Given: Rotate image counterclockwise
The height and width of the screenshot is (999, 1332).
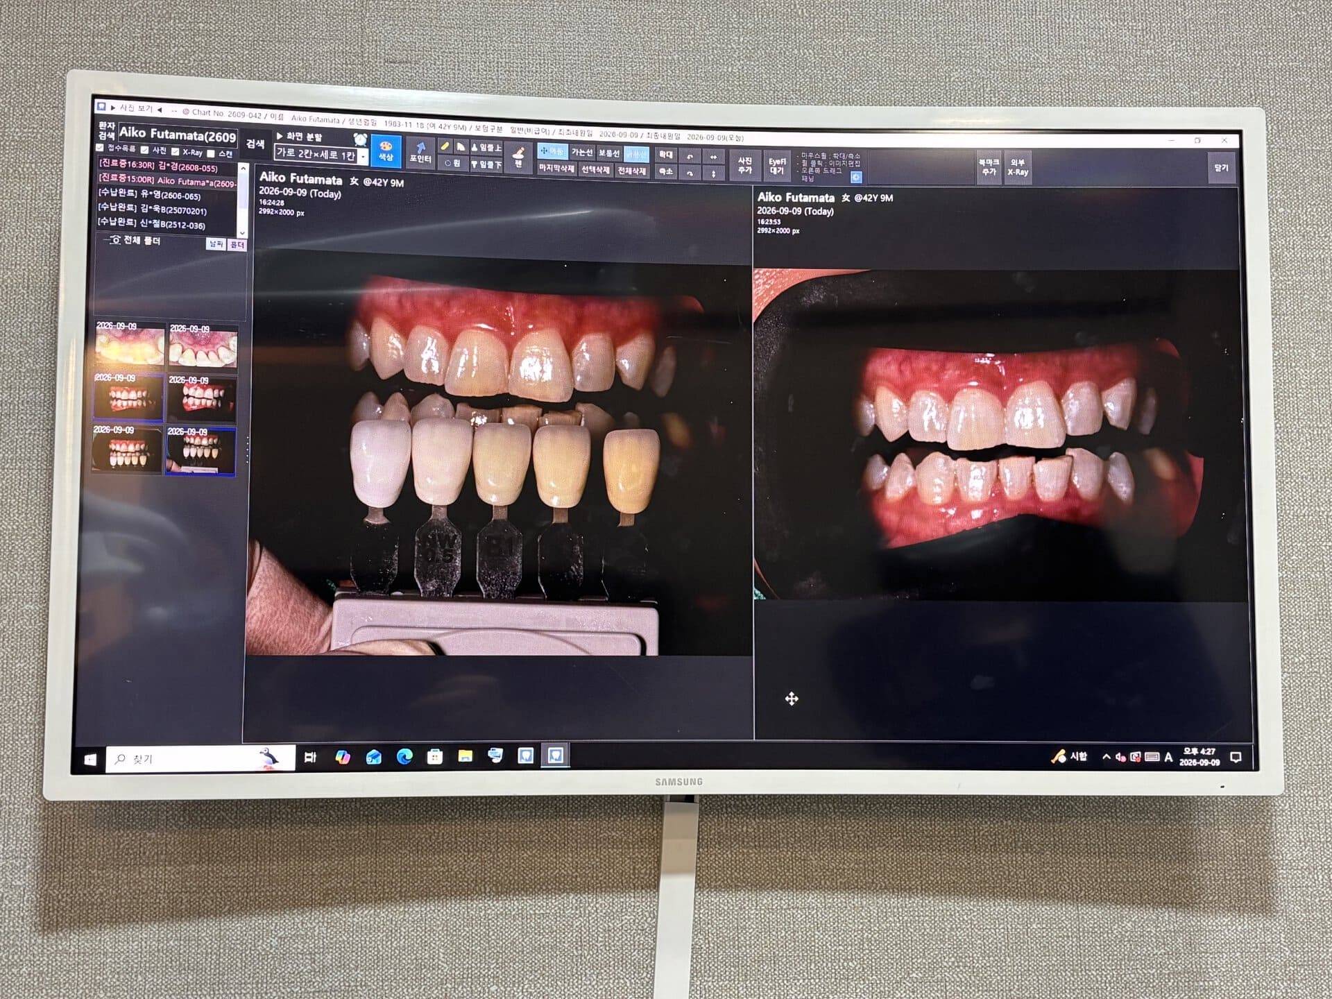Looking at the screenshot, I should (x=690, y=157).
